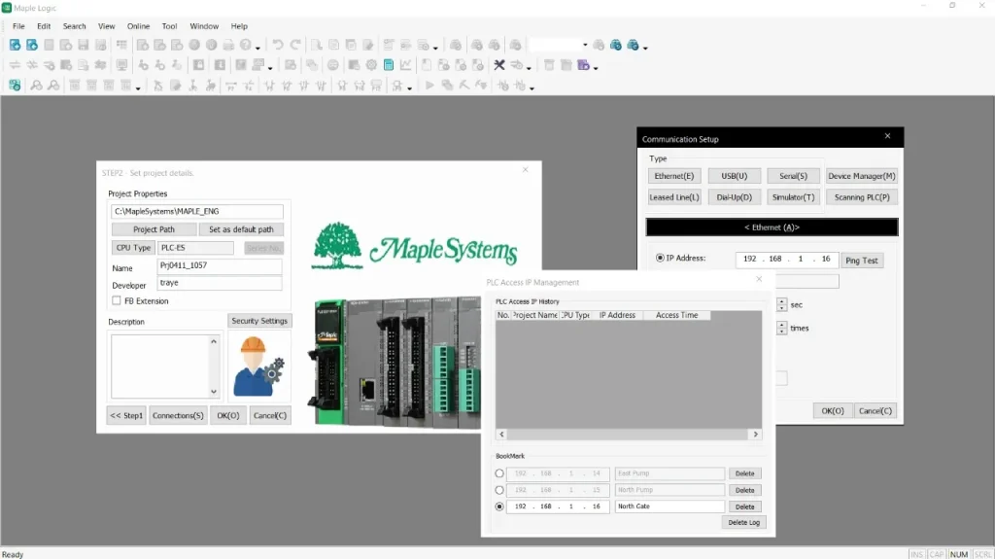
Task: Click the Delete Log button
Action: (x=743, y=522)
